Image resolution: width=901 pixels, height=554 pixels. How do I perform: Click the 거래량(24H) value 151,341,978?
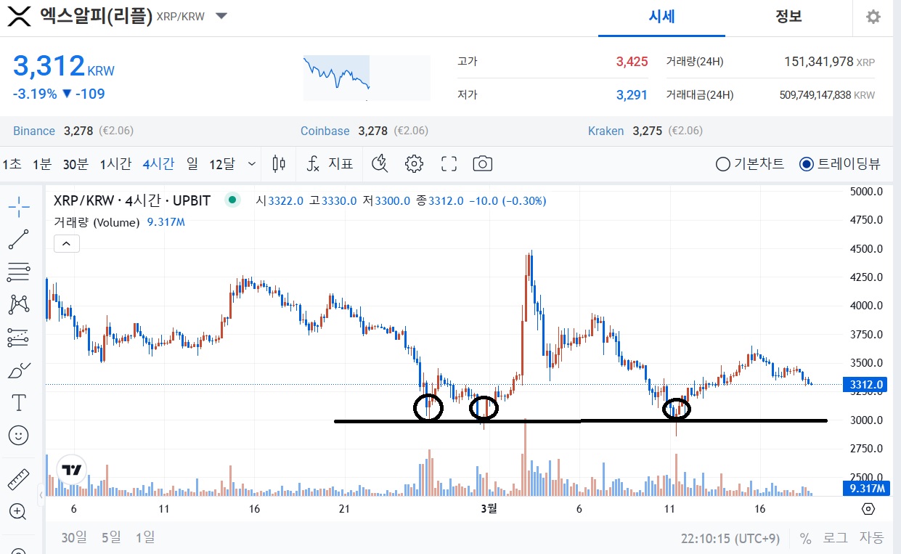click(818, 62)
